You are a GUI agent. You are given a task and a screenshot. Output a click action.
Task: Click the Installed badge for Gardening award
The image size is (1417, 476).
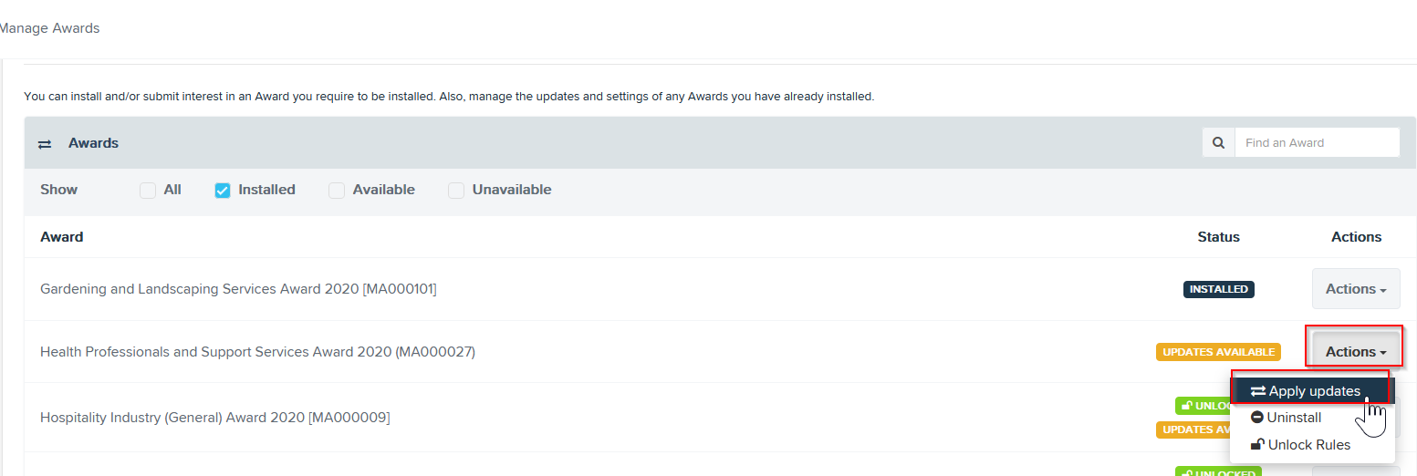coord(1219,289)
